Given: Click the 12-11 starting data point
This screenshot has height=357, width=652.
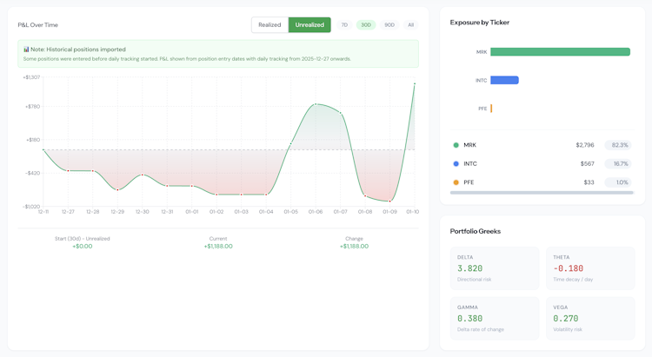Looking at the screenshot, I should click(43, 149).
